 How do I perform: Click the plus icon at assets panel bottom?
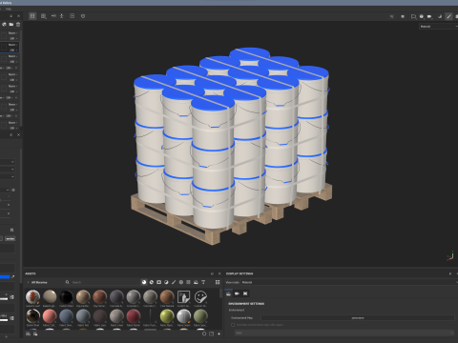(219, 333)
